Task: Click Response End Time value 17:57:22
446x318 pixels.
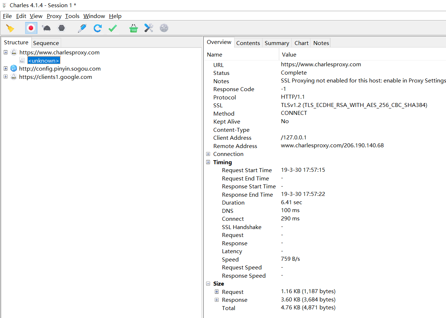Action: pyautogui.click(x=303, y=194)
